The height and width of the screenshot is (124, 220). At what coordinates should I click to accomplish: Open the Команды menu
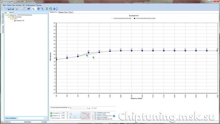coord(19,5)
